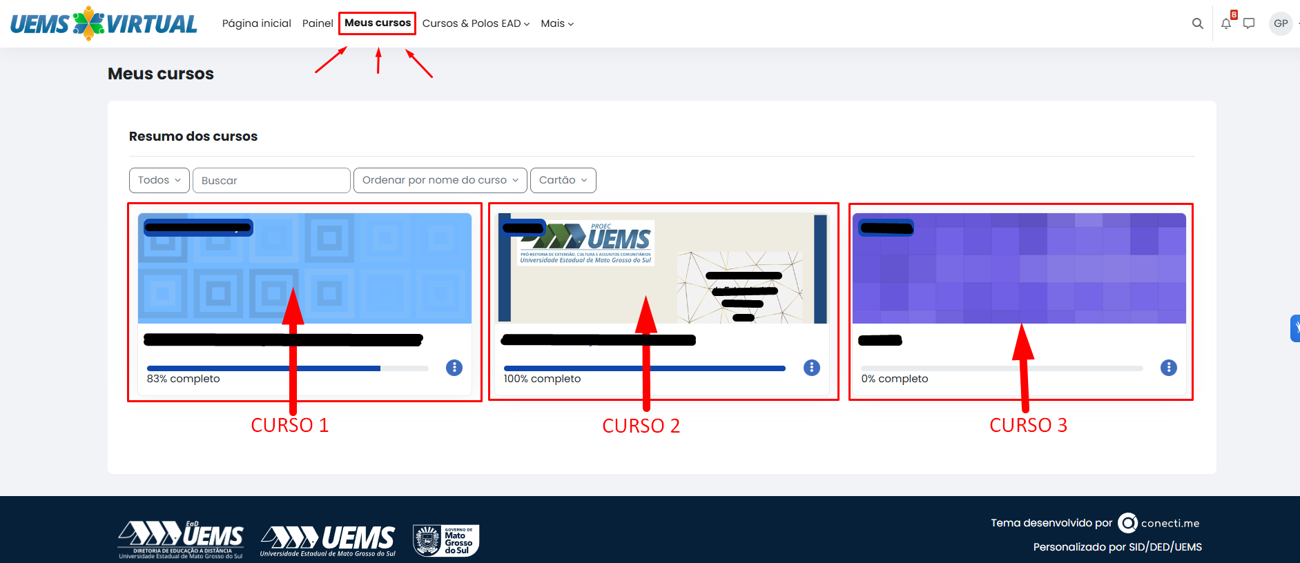Open the messages chat bubble icon

(x=1249, y=23)
